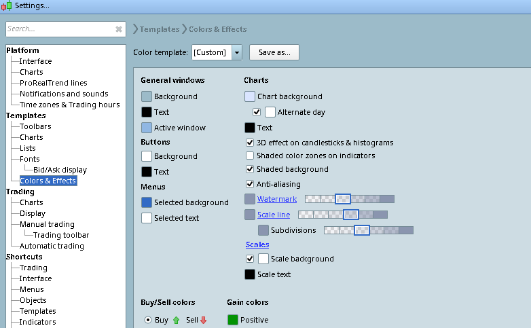
Task: Enable Shaded color zones on indicators
Action: (x=251, y=156)
